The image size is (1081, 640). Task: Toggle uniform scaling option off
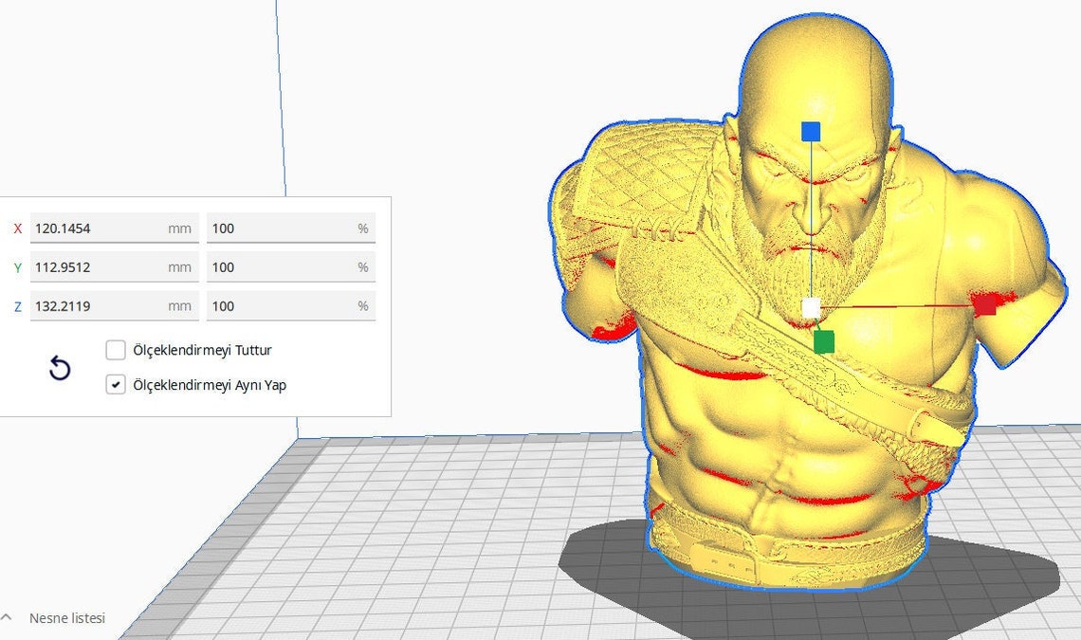116,385
